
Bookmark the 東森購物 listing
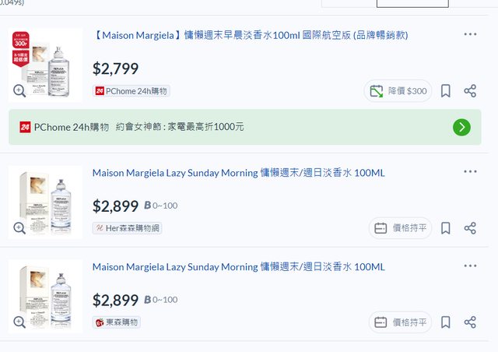point(446,322)
